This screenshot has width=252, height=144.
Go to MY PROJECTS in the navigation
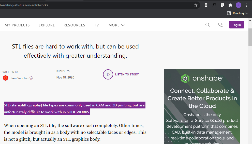tap(17, 25)
